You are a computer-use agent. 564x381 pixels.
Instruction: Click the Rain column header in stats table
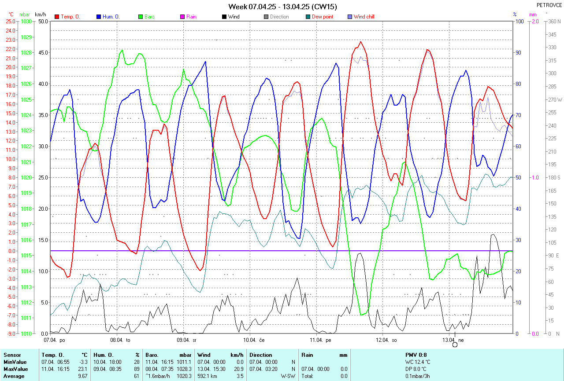(307, 355)
